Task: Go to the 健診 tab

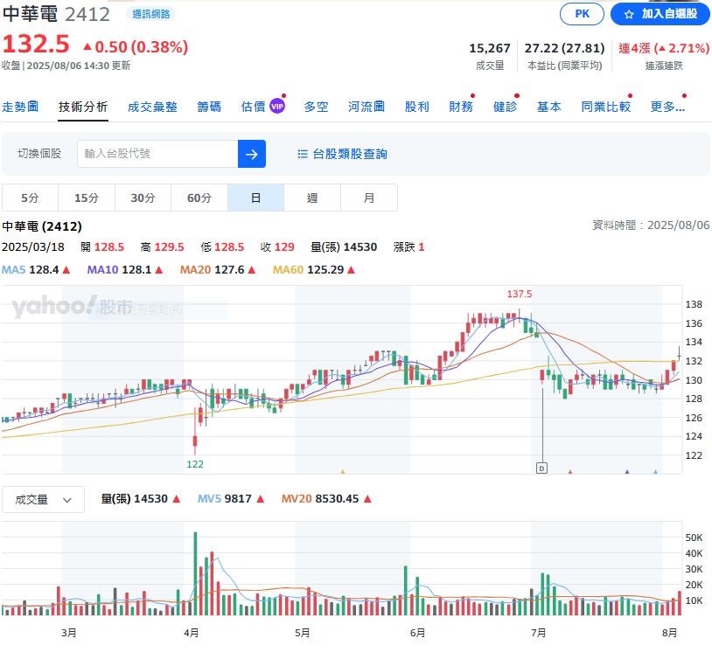Action: point(505,107)
